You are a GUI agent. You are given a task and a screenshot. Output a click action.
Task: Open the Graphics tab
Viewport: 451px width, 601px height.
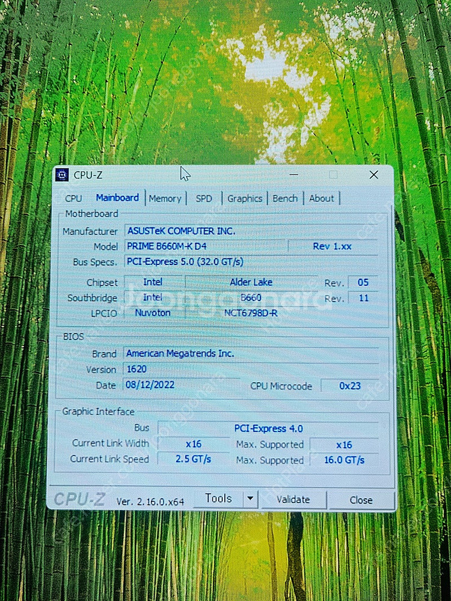pos(245,198)
